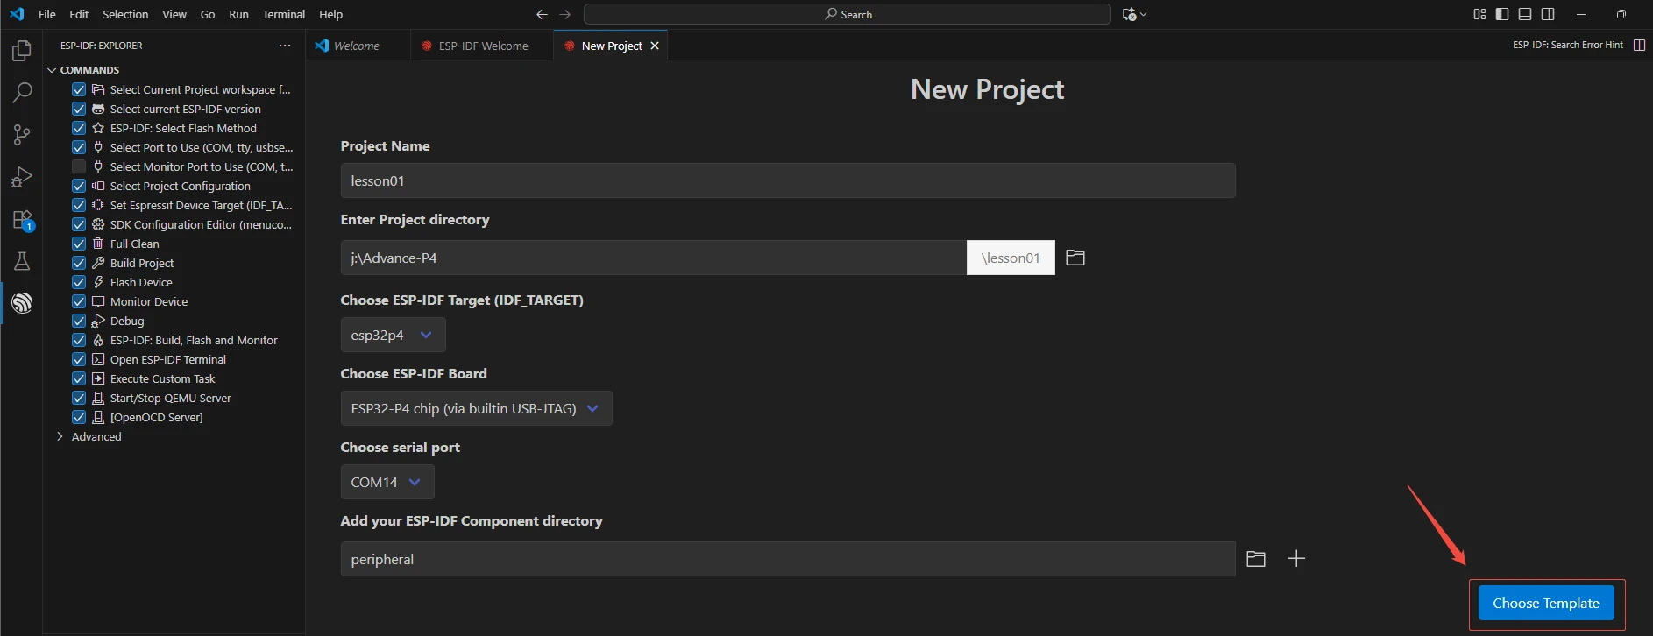Viewport: 1653px width, 636px height.
Task: Open the Search view in activity bar
Action: click(x=22, y=92)
